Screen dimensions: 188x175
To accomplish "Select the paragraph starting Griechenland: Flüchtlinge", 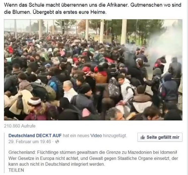I will coord(93,158).
